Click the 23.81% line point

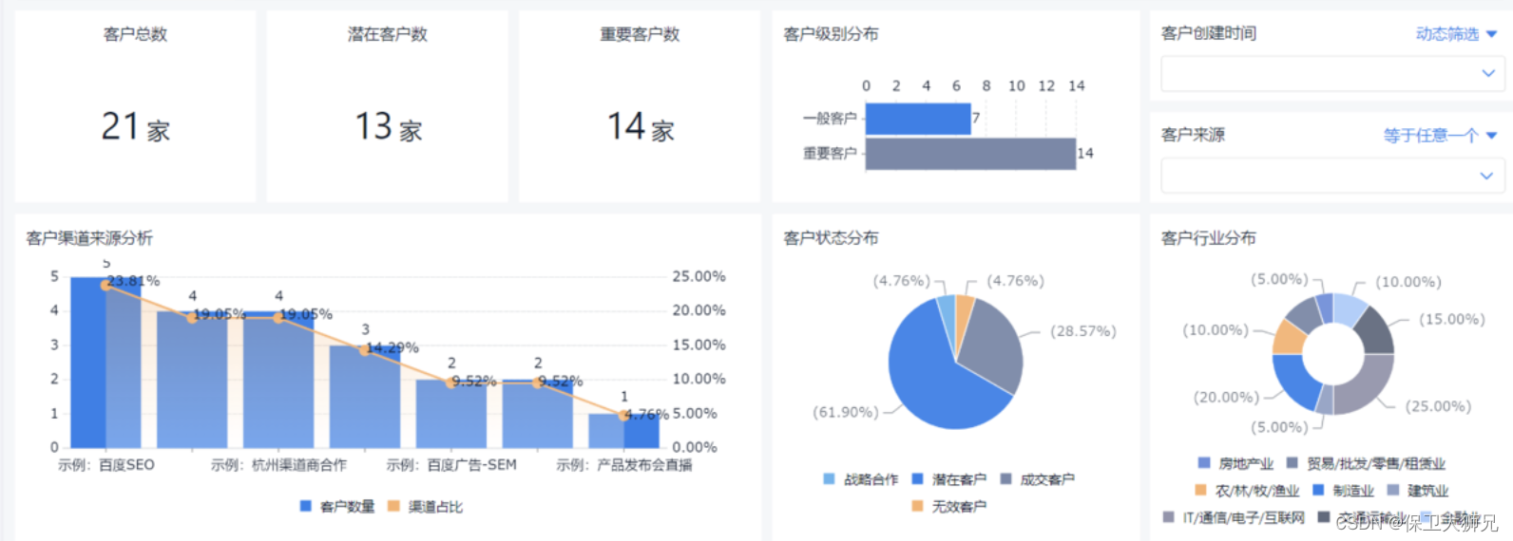pos(105,285)
